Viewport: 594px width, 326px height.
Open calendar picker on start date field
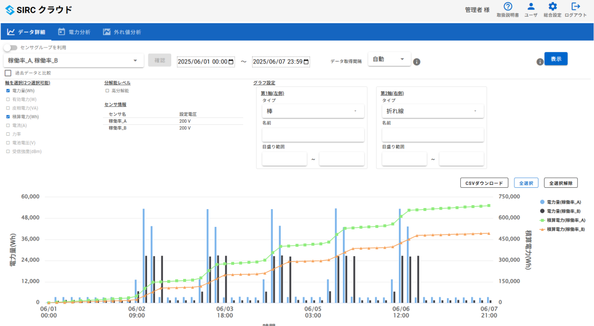[x=231, y=62]
